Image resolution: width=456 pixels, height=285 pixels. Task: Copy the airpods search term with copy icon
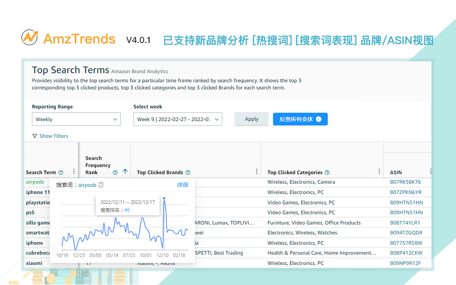101,185
